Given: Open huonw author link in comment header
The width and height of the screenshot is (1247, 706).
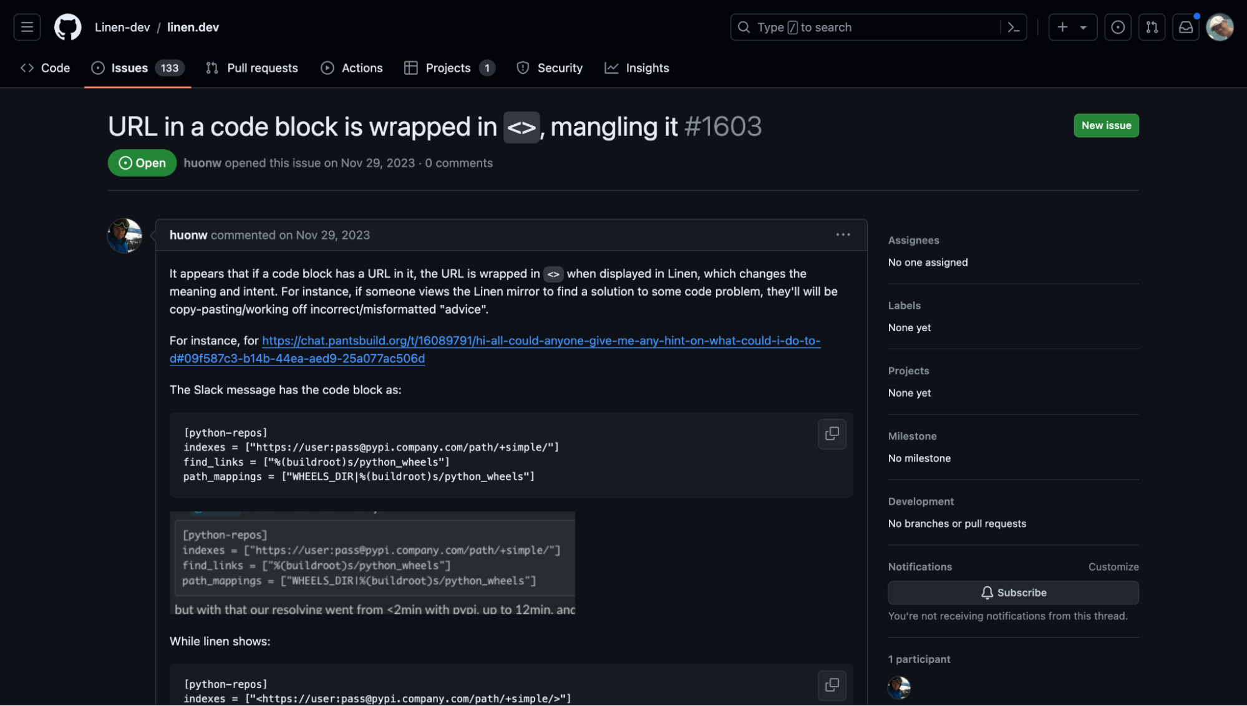Looking at the screenshot, I should coord(188,235).
